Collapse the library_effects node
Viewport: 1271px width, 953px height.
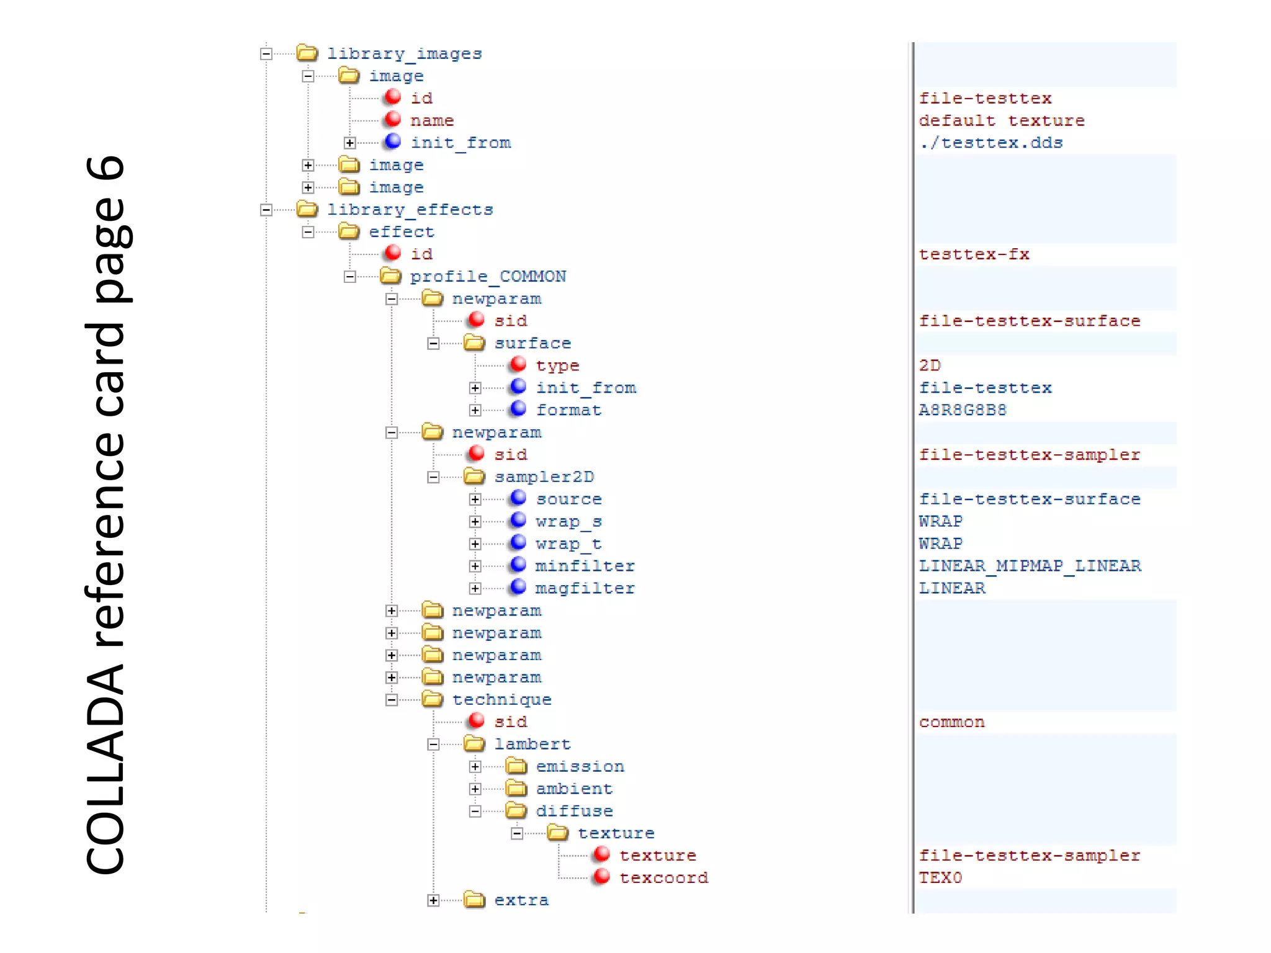266,210
